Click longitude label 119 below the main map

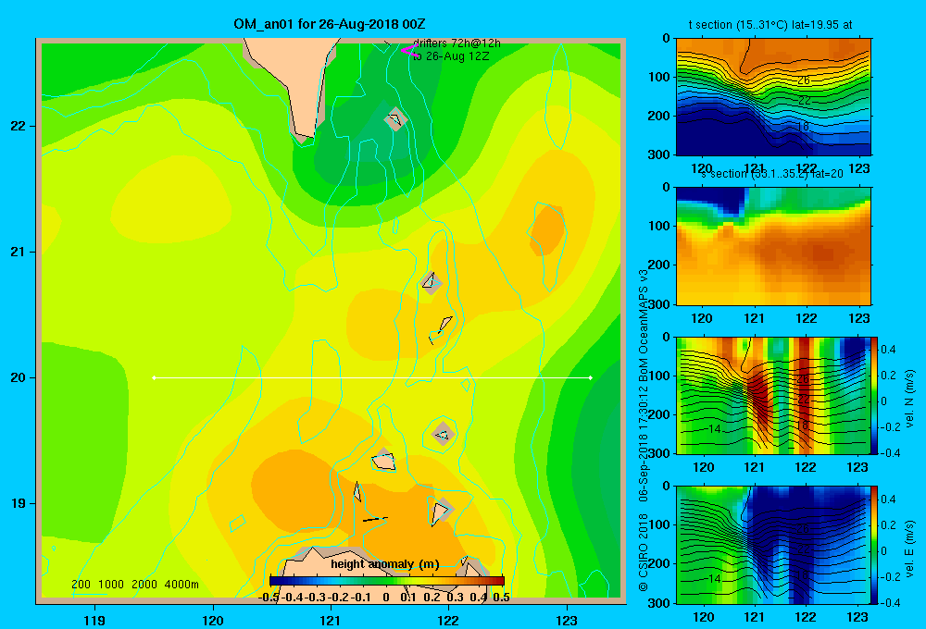click(94, 620)
